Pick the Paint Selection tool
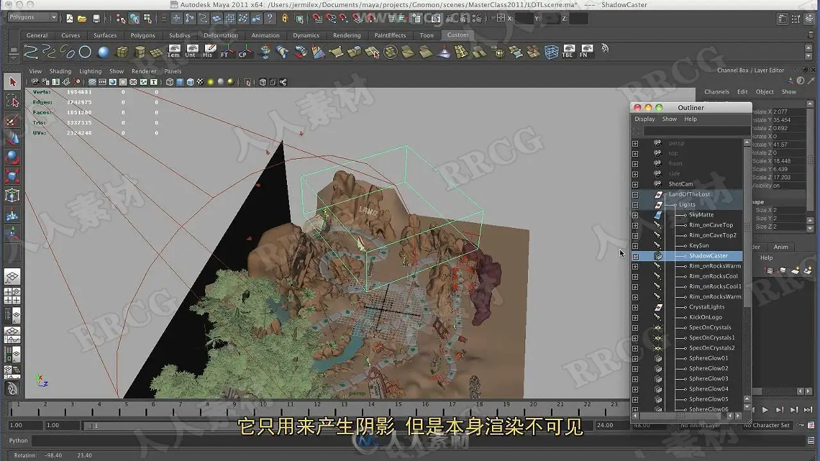 (12, 120)
